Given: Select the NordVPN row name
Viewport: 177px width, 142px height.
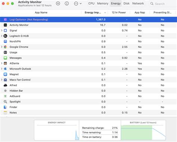Looking at the screenshot, I should coord(15,42).
